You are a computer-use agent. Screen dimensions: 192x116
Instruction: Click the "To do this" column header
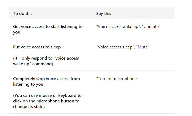coord(23,13)
